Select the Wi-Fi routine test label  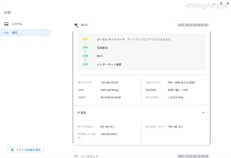pyautogui.click(x=100, y=56)
